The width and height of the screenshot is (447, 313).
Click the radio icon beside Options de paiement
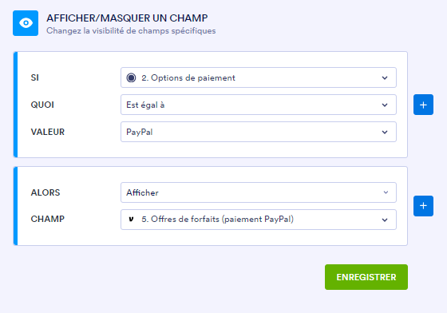(131, 77)
